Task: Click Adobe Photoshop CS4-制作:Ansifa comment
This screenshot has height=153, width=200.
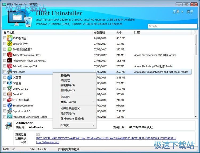Action: [x=153, y=66]
